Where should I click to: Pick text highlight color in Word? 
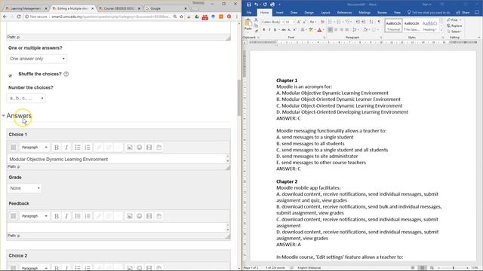[x=311, y=30]
